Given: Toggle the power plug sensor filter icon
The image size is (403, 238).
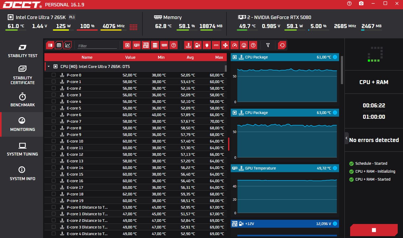Looking at the screenshot, I should 207,45.
